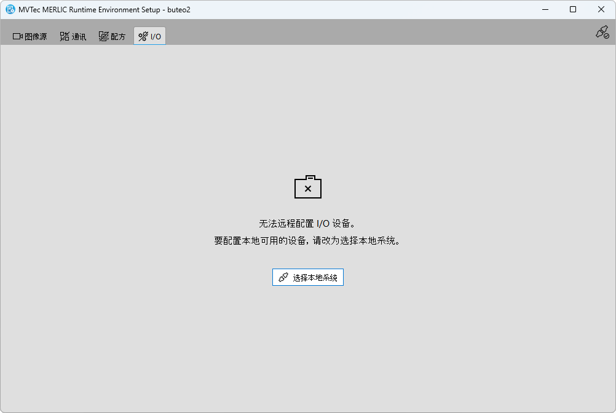Minimize the MERLIC Setup window

coord(545,9)
